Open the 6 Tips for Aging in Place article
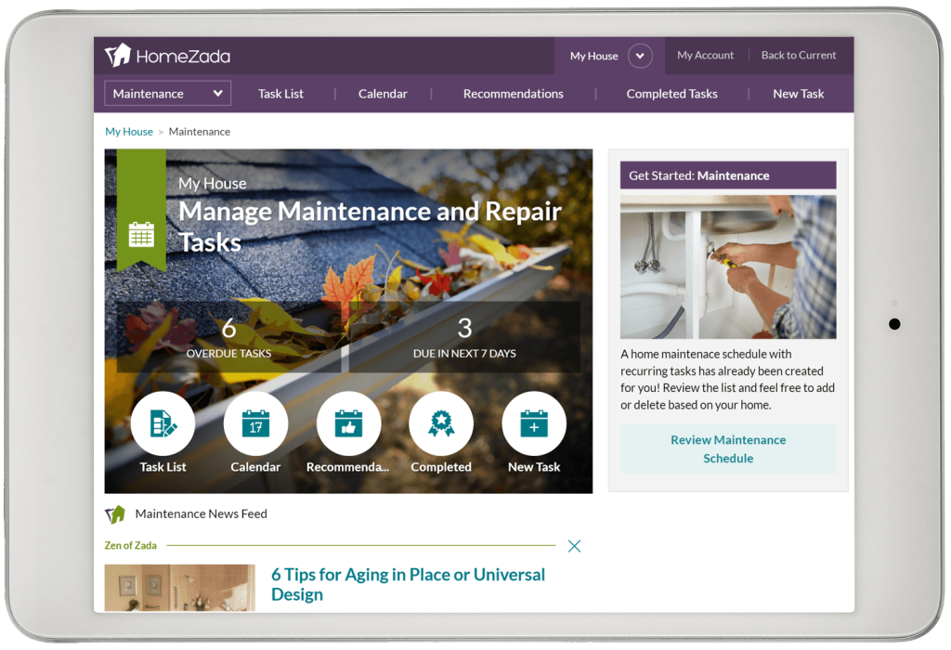This screenshot has width=951, height=650. click(x=408, y=584)
